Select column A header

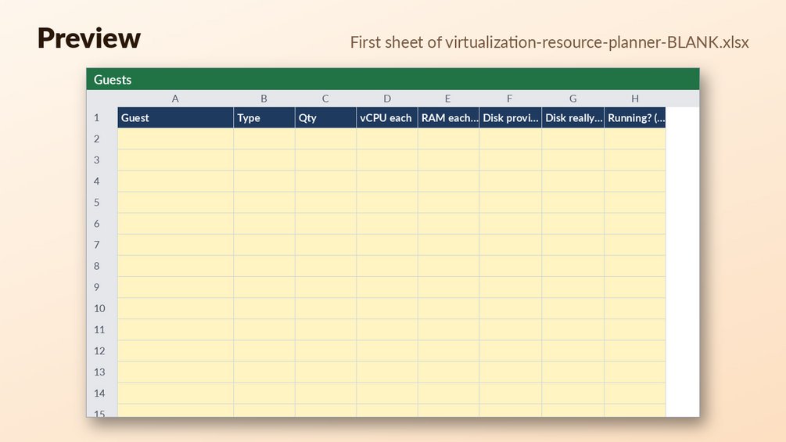(x=175, y=99)
